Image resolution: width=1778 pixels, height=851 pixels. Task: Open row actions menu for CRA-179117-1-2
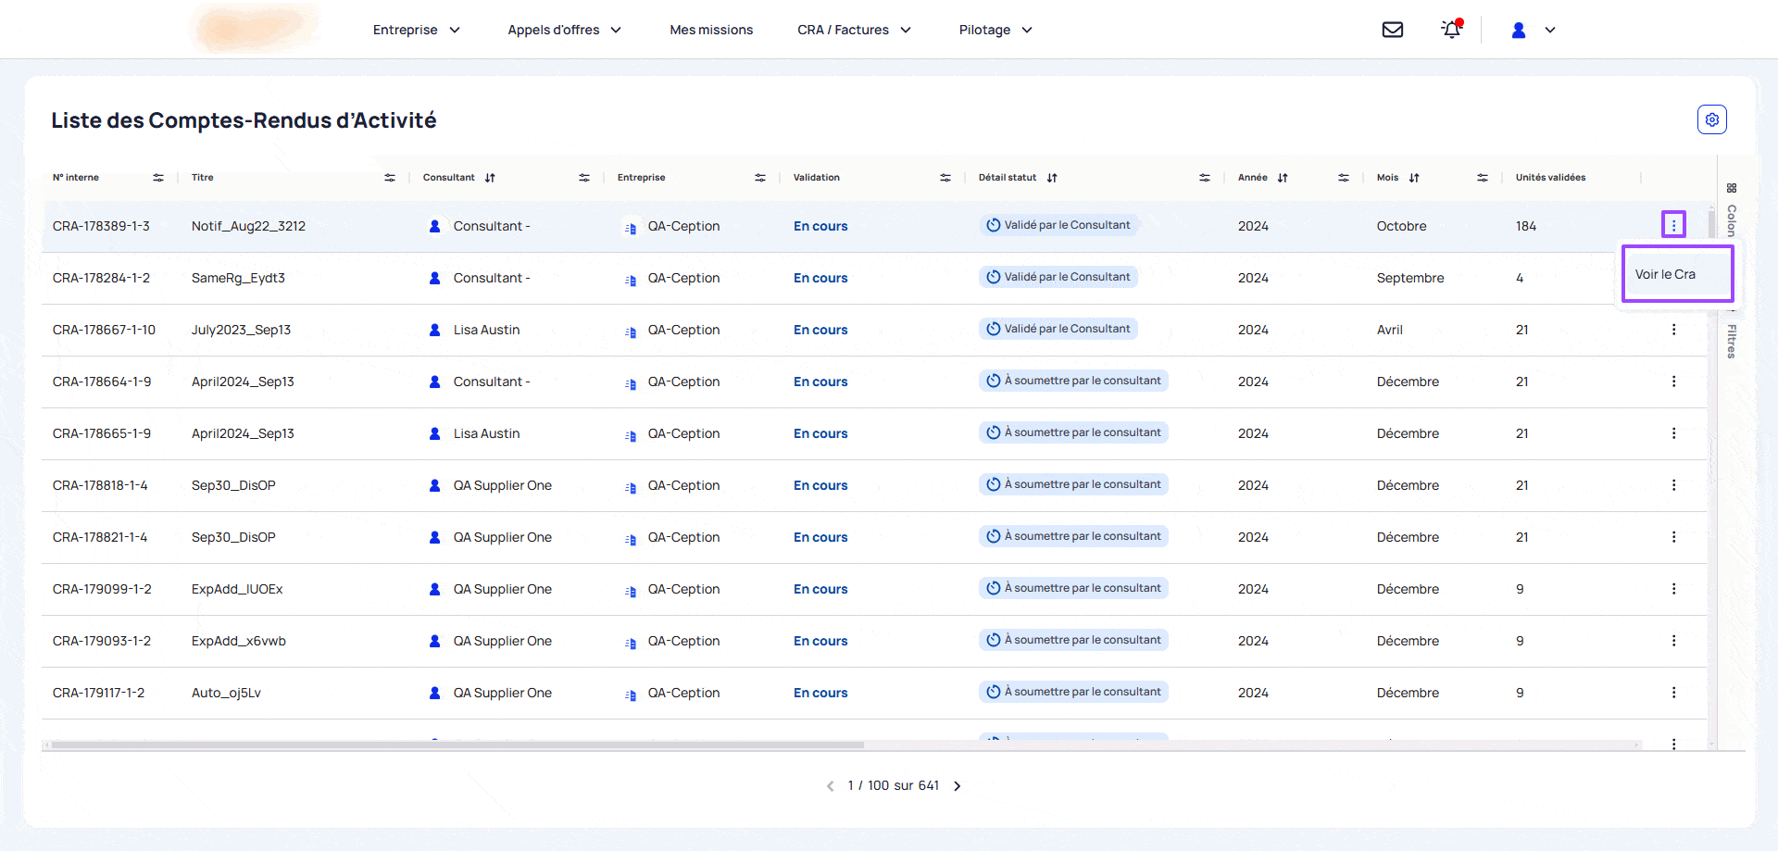(1673, 693)
